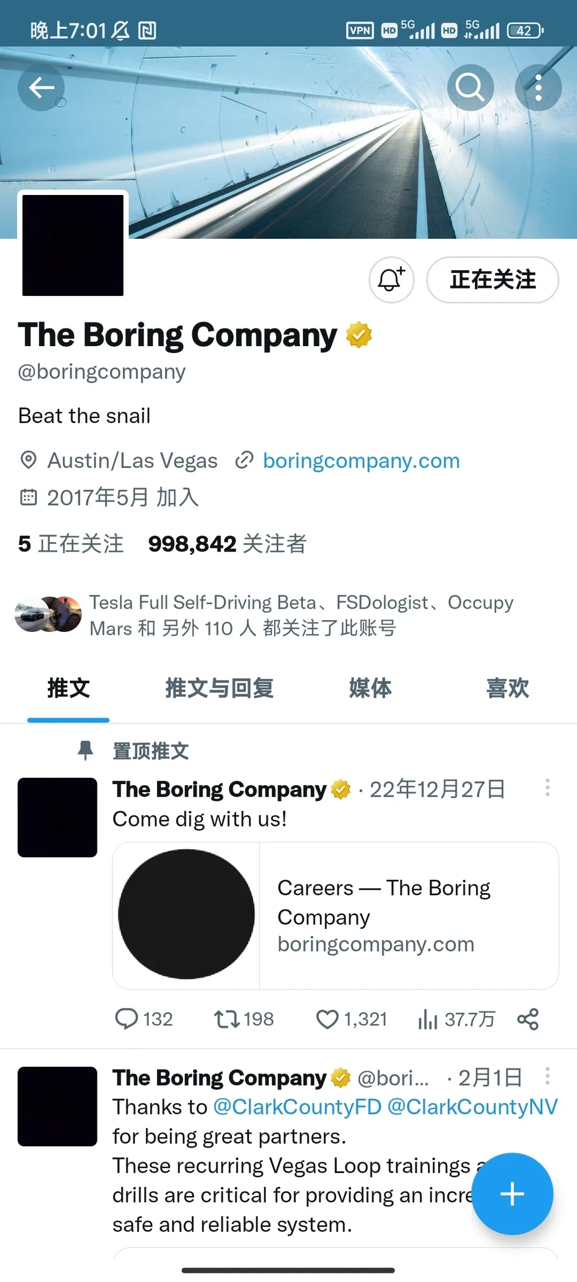
Task: Open the @ClarkCountyFD mention
Action: pyautogui.click(x=297, y=1107)
